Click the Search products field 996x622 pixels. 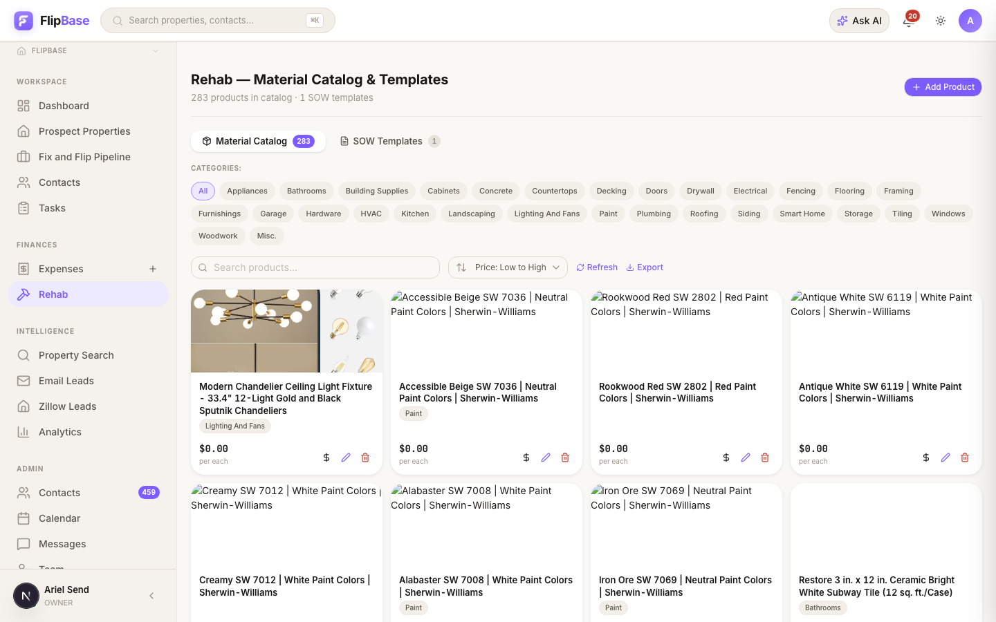(315, 267)
